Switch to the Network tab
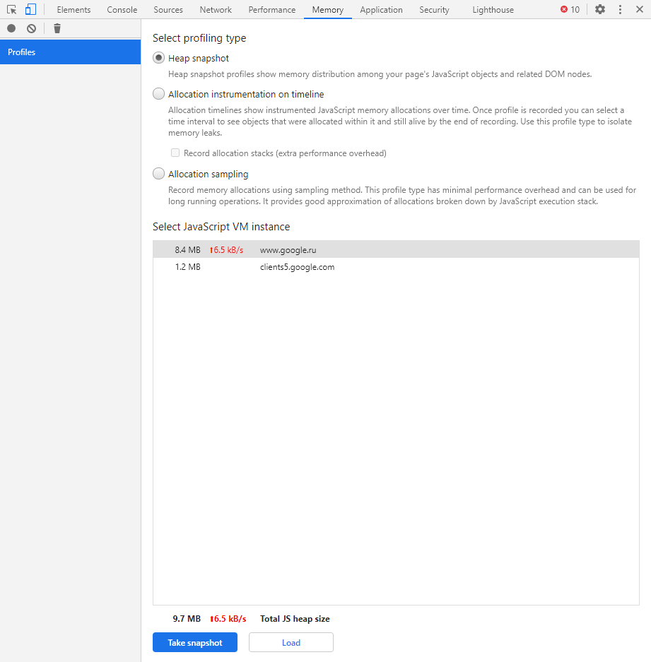Viewport: 651px width, 662px height. click(216, 10)
